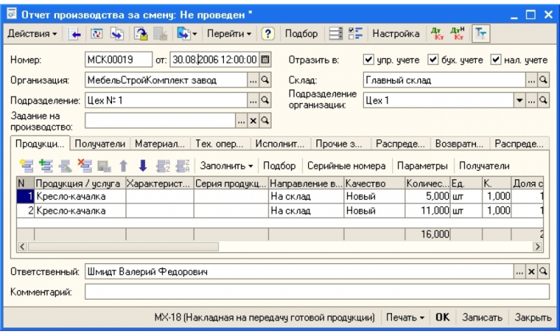
Task: Click into the Комментарий text field
Action: tap(315, 291)
